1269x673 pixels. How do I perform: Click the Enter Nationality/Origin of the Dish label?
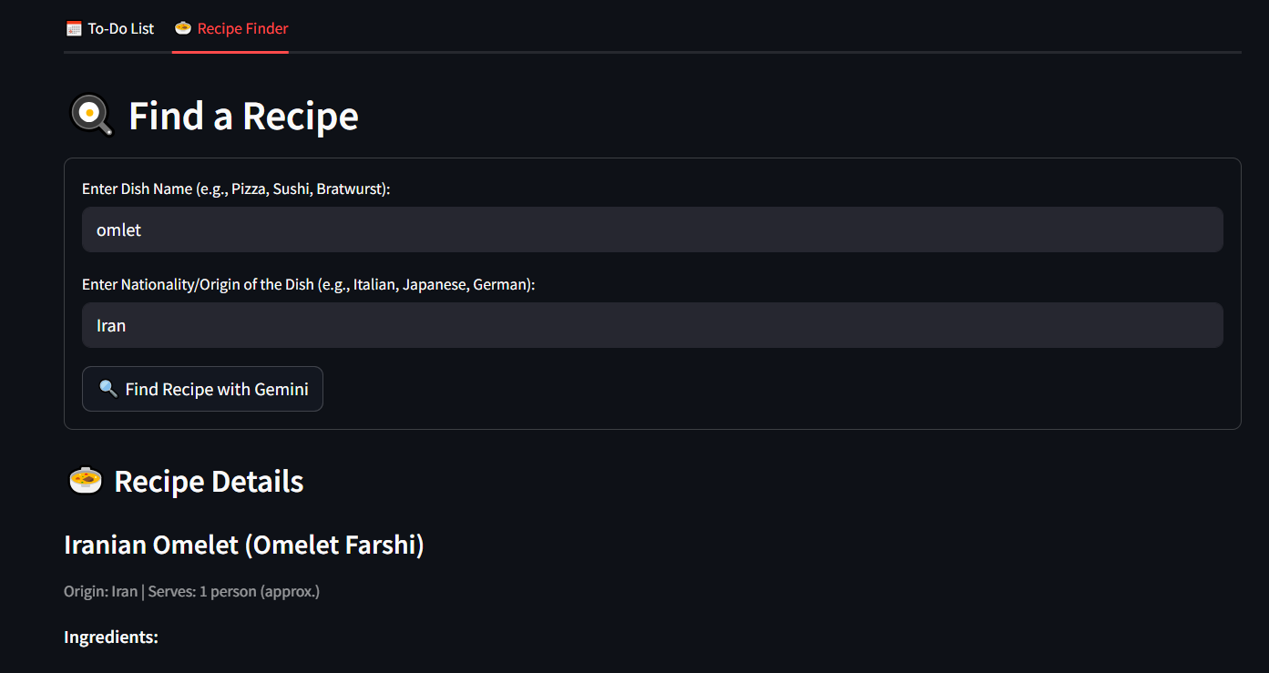tap(308, 284)
